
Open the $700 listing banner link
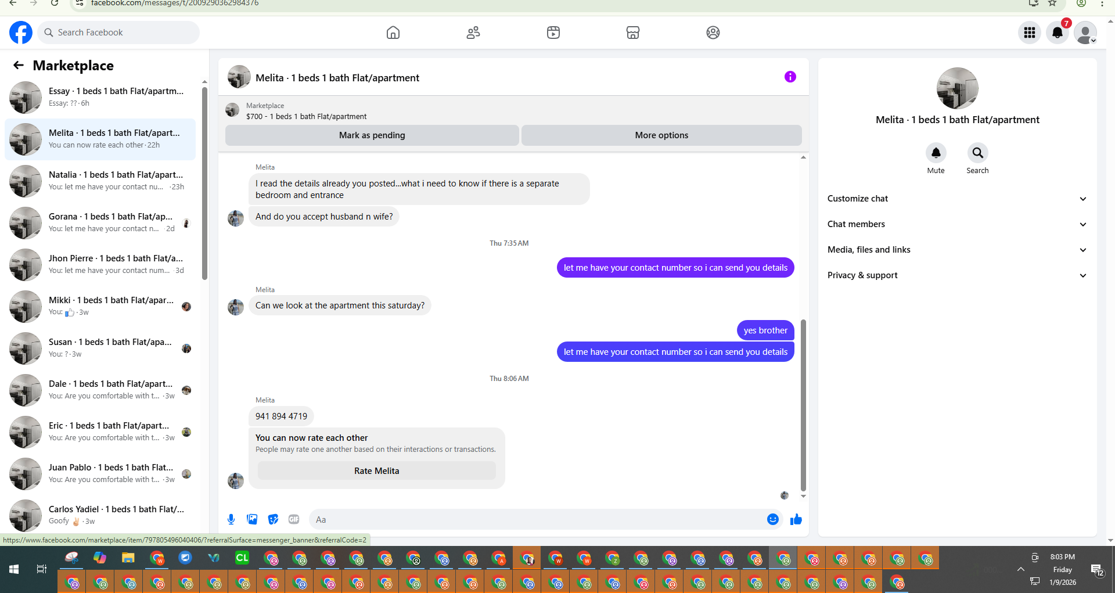[306, 111]
